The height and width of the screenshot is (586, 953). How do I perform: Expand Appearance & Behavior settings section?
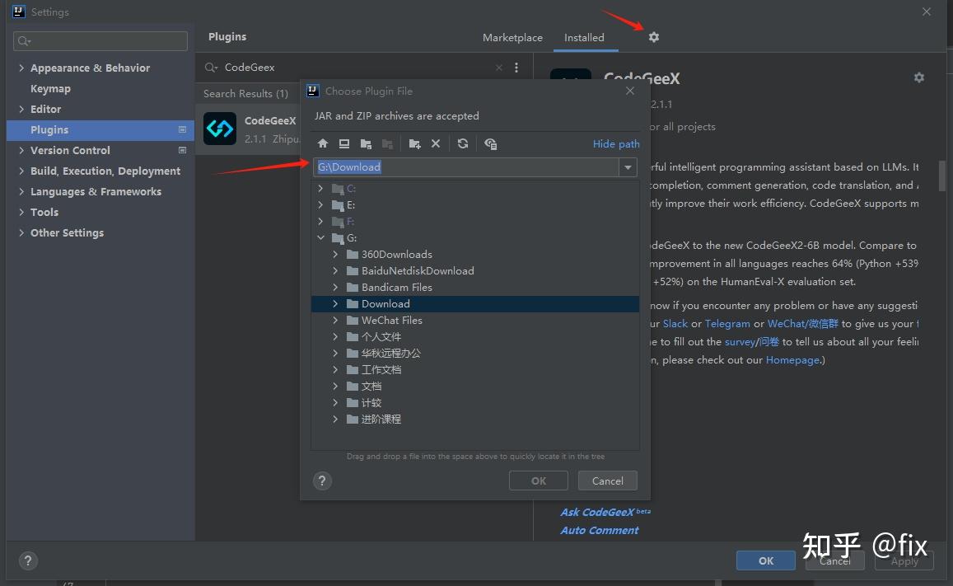(21, 68)
